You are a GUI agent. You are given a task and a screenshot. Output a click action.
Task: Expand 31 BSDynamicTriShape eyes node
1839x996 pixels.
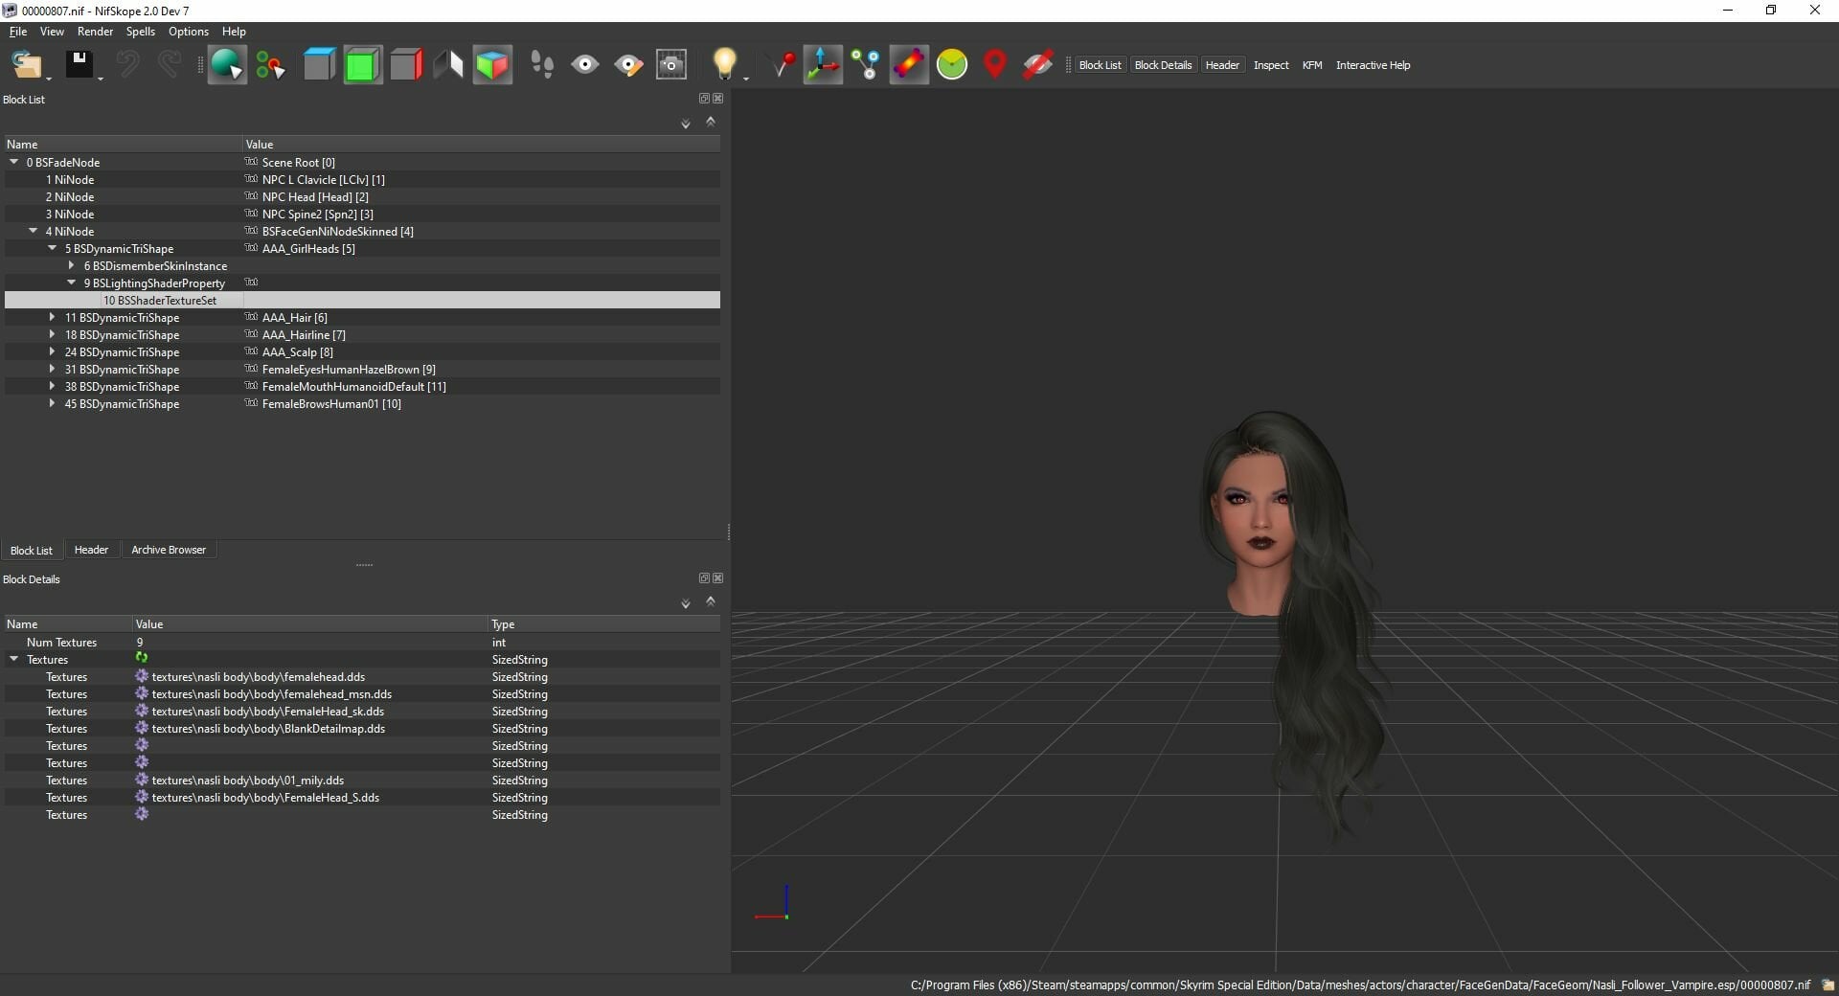tap(53, 369)
